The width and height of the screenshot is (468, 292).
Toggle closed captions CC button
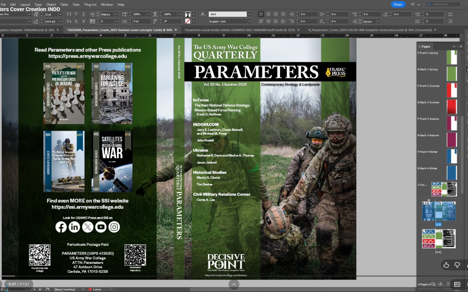457,284
